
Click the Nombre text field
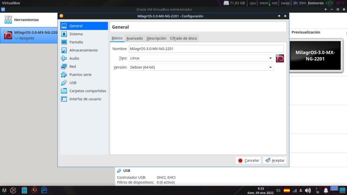[206, 49]
